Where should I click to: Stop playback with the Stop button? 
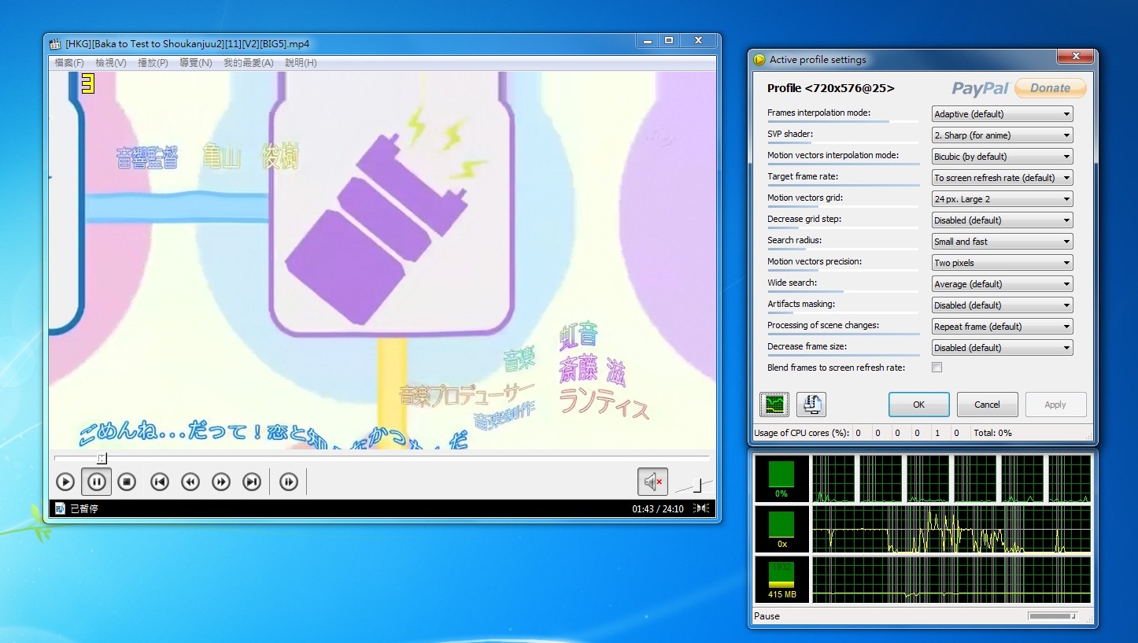point(127,482)
